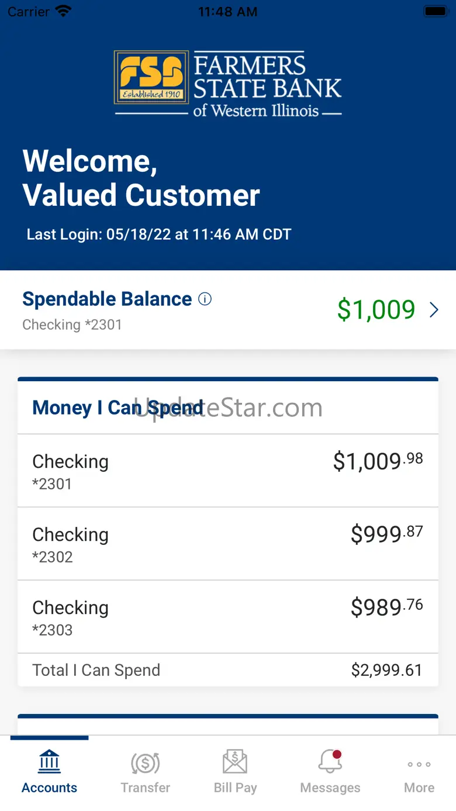Tap the Accounts bank building icon
The image size is (456, 811).
coord(49,762)
